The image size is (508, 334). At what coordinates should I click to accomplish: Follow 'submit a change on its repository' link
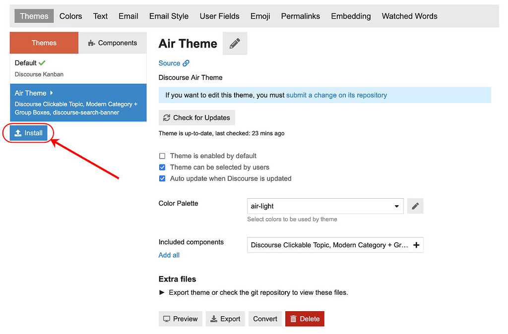click(x=336, y=95)
